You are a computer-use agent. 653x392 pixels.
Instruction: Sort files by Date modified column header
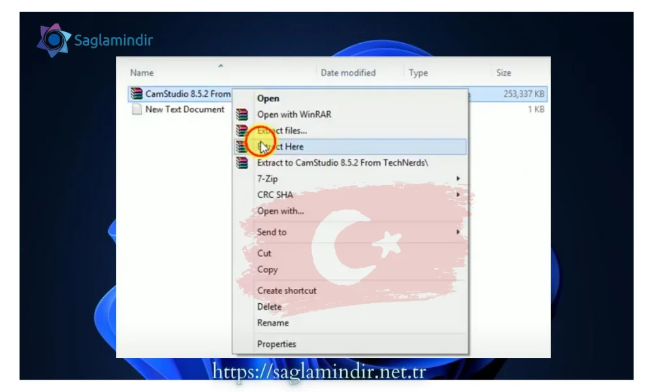click(x=348, y=73)
